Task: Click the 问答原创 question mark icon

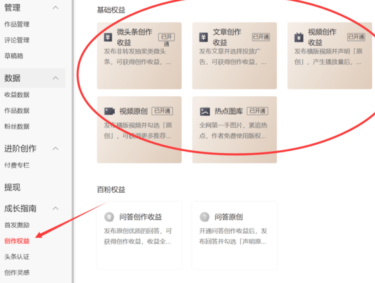Action: (x=204, y=217)
